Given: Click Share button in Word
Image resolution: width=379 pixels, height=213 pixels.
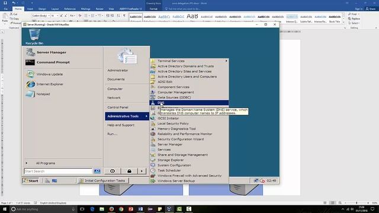Looking at the screenshot, I should 371,9.
